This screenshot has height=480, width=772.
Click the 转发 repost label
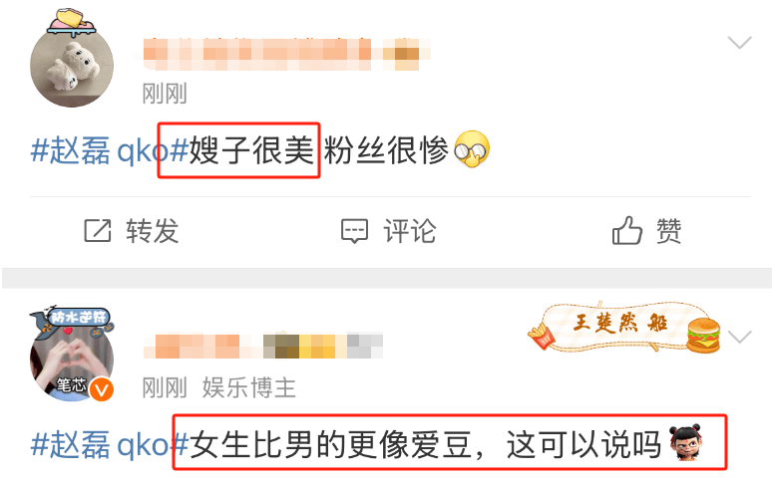[x=153, y=231]
